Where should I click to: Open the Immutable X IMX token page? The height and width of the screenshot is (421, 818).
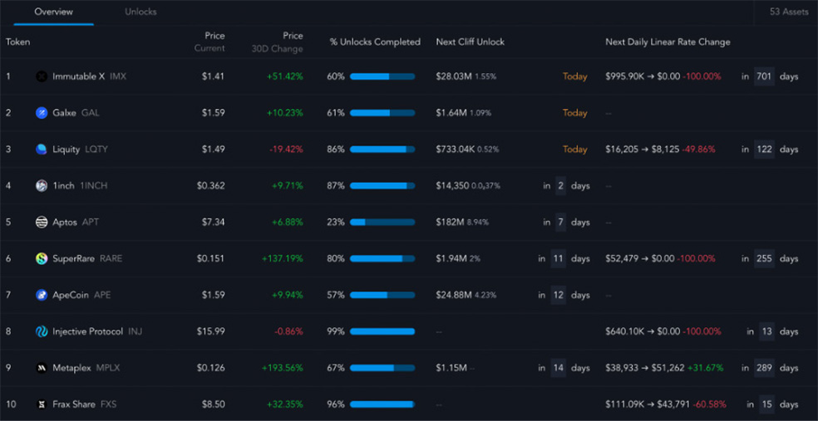pos(89,76)
